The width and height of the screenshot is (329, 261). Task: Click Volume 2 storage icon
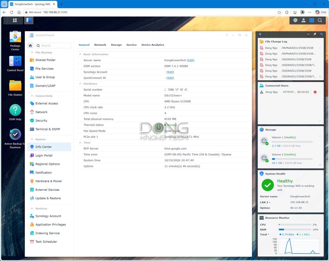[x=264, y=158]
